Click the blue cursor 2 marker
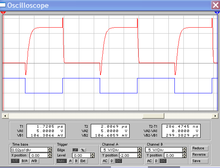 point(217,13)
